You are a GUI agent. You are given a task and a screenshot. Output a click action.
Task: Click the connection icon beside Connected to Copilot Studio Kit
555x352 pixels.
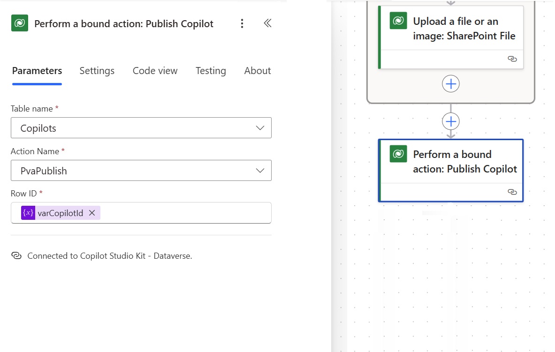point(16,255)
